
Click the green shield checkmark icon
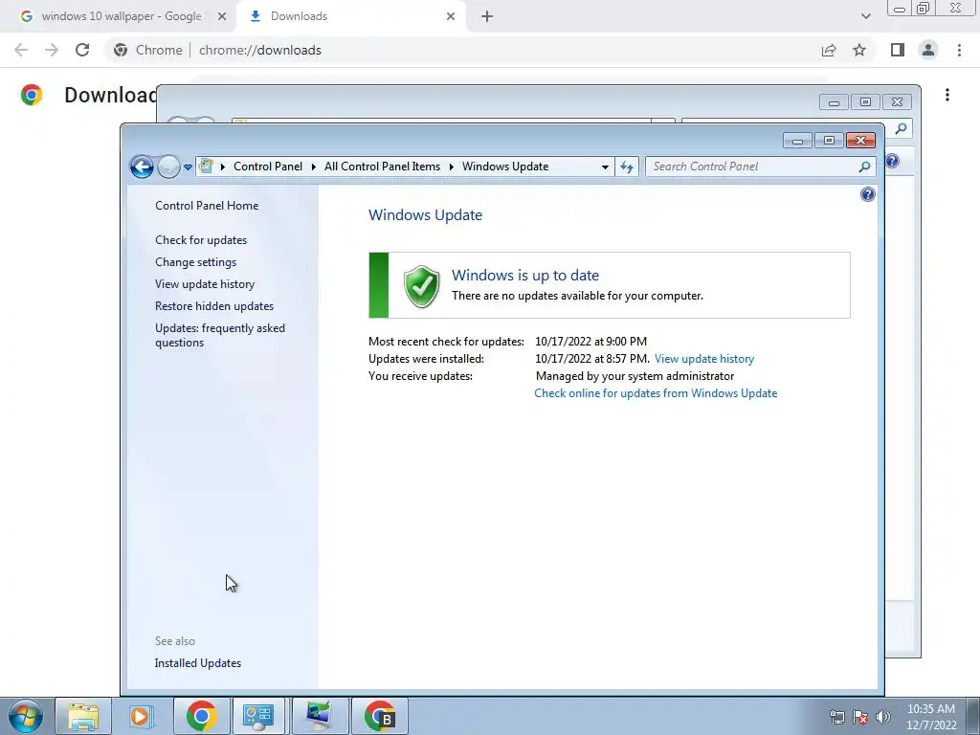(422, 286)
